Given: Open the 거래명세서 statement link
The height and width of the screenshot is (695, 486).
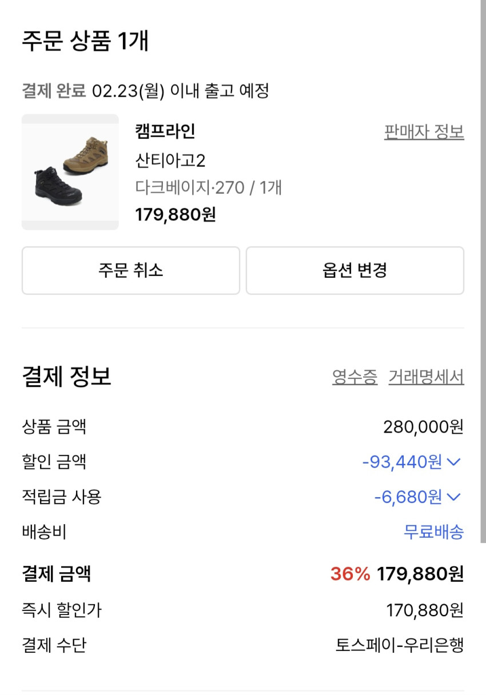Looking at the screenshot, I should [x=426, y=377].
